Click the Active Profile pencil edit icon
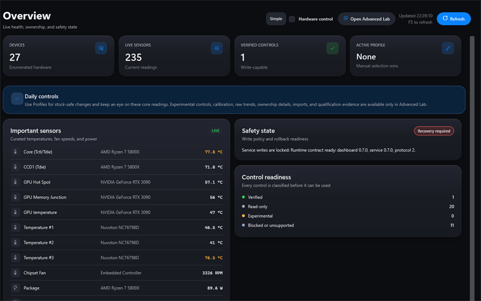481x301 pixels. point(448,48)
